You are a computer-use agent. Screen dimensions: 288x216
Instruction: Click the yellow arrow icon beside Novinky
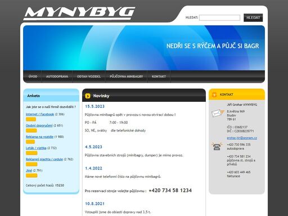[88, 96]
